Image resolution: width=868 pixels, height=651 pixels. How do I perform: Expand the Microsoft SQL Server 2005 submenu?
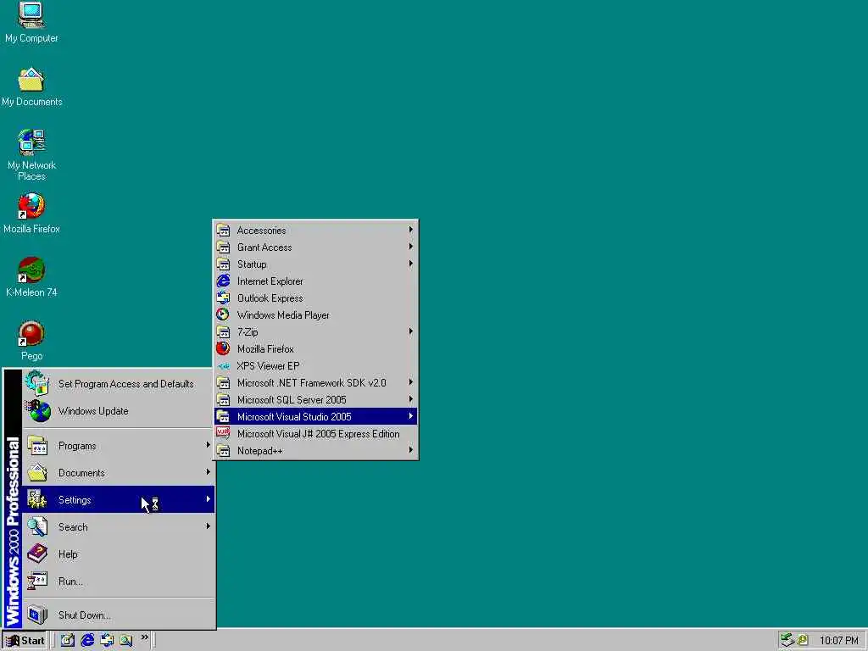pos(315,400)
